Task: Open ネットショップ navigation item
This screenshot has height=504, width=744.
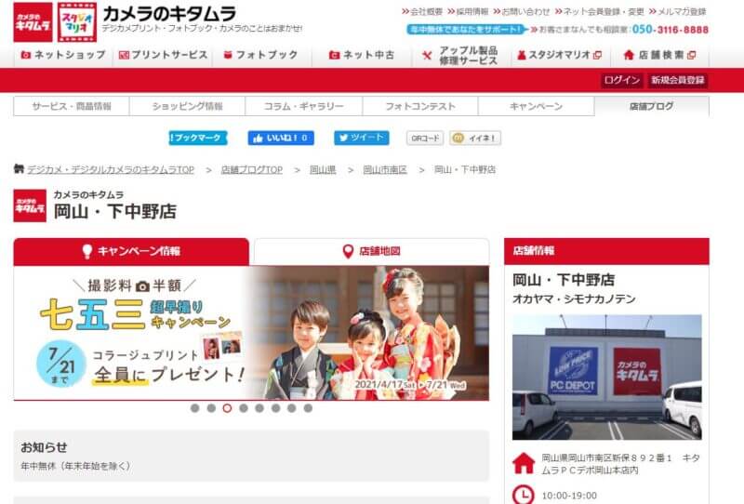Action: point(63,55)
